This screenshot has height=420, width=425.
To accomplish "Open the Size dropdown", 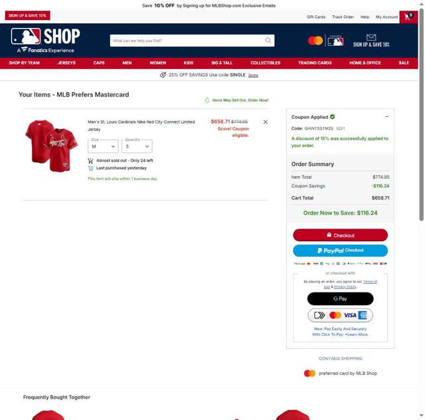I will (x=103, y=146).
